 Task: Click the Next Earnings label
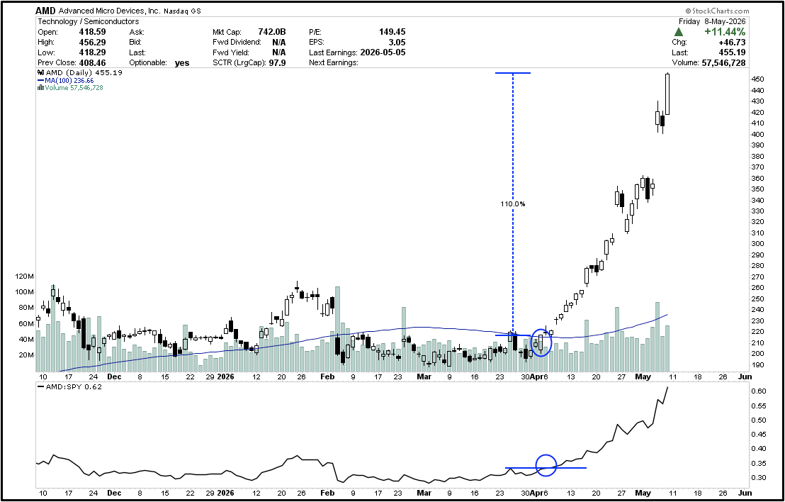tap(334, 62)
